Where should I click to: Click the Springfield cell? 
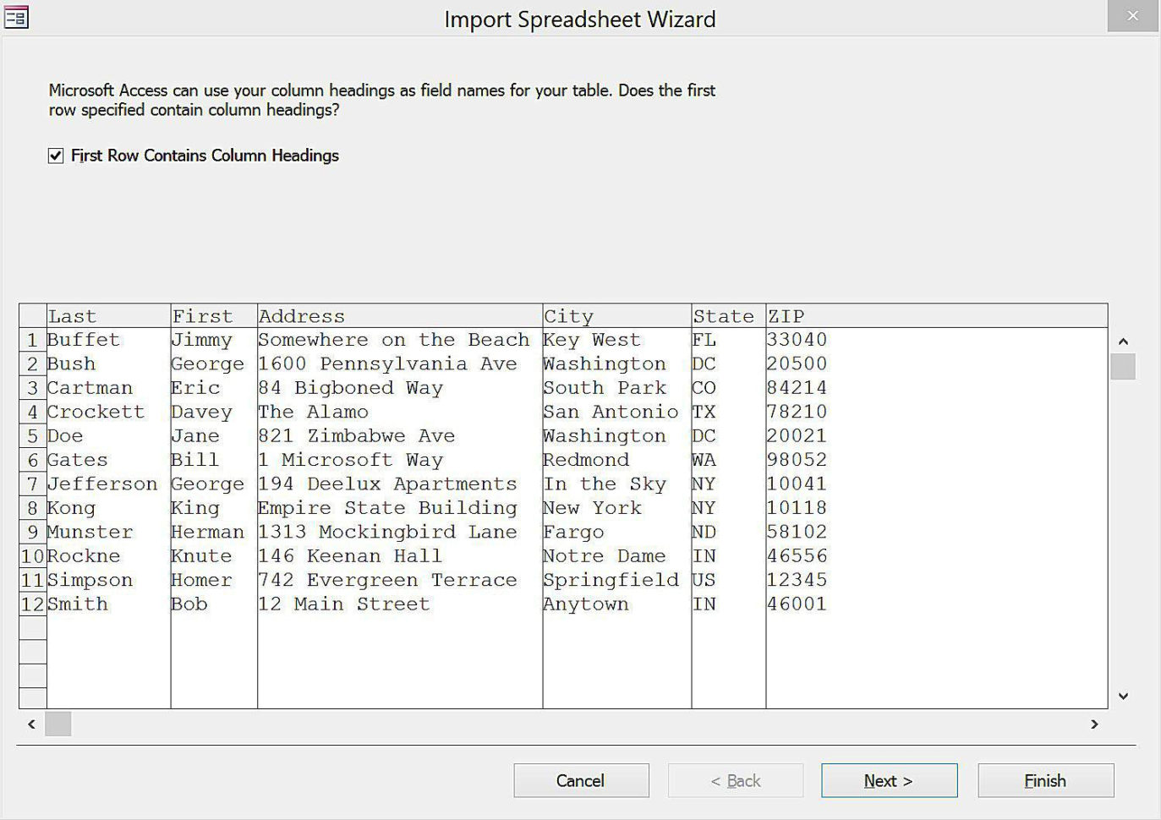pyautogui.click(x=616, y=581)
